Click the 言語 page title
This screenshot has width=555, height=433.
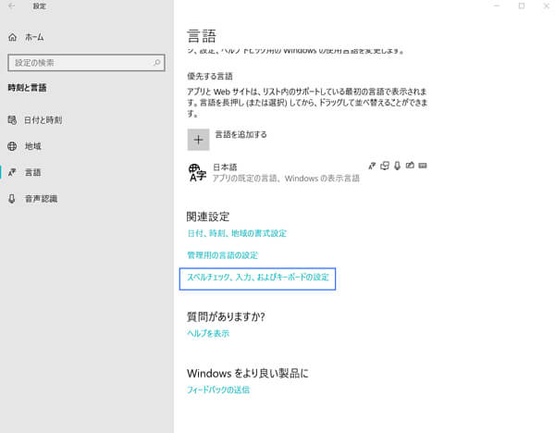[202, 36]
